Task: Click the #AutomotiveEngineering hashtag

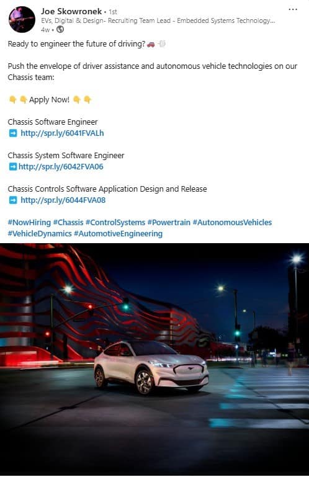Action: [118, 234]
